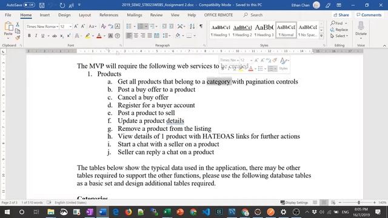
Task: Open the File tab
Action: (8, 15)
